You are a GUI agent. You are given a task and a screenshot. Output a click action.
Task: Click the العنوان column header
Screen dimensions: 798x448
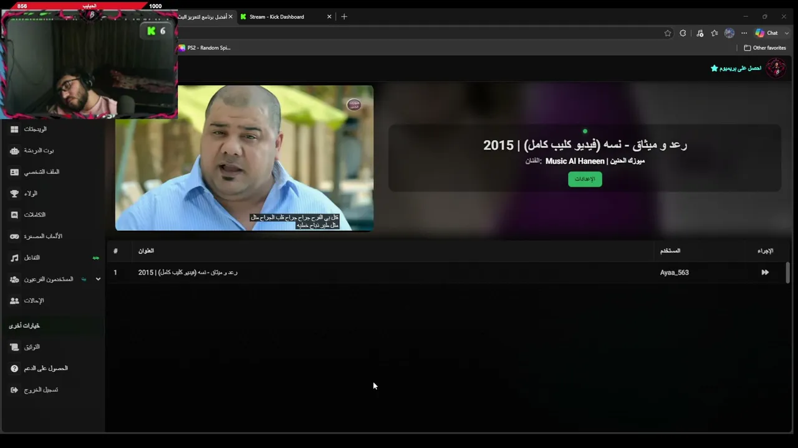[x=146, y=251]
